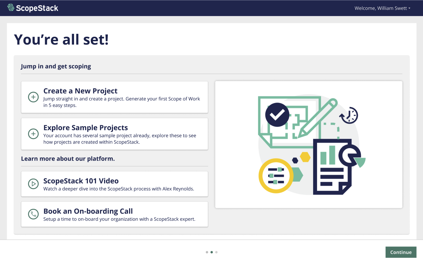Open the ScopeStack 101 Video heading
Screen dimensions: 423x260
(81, 181)
